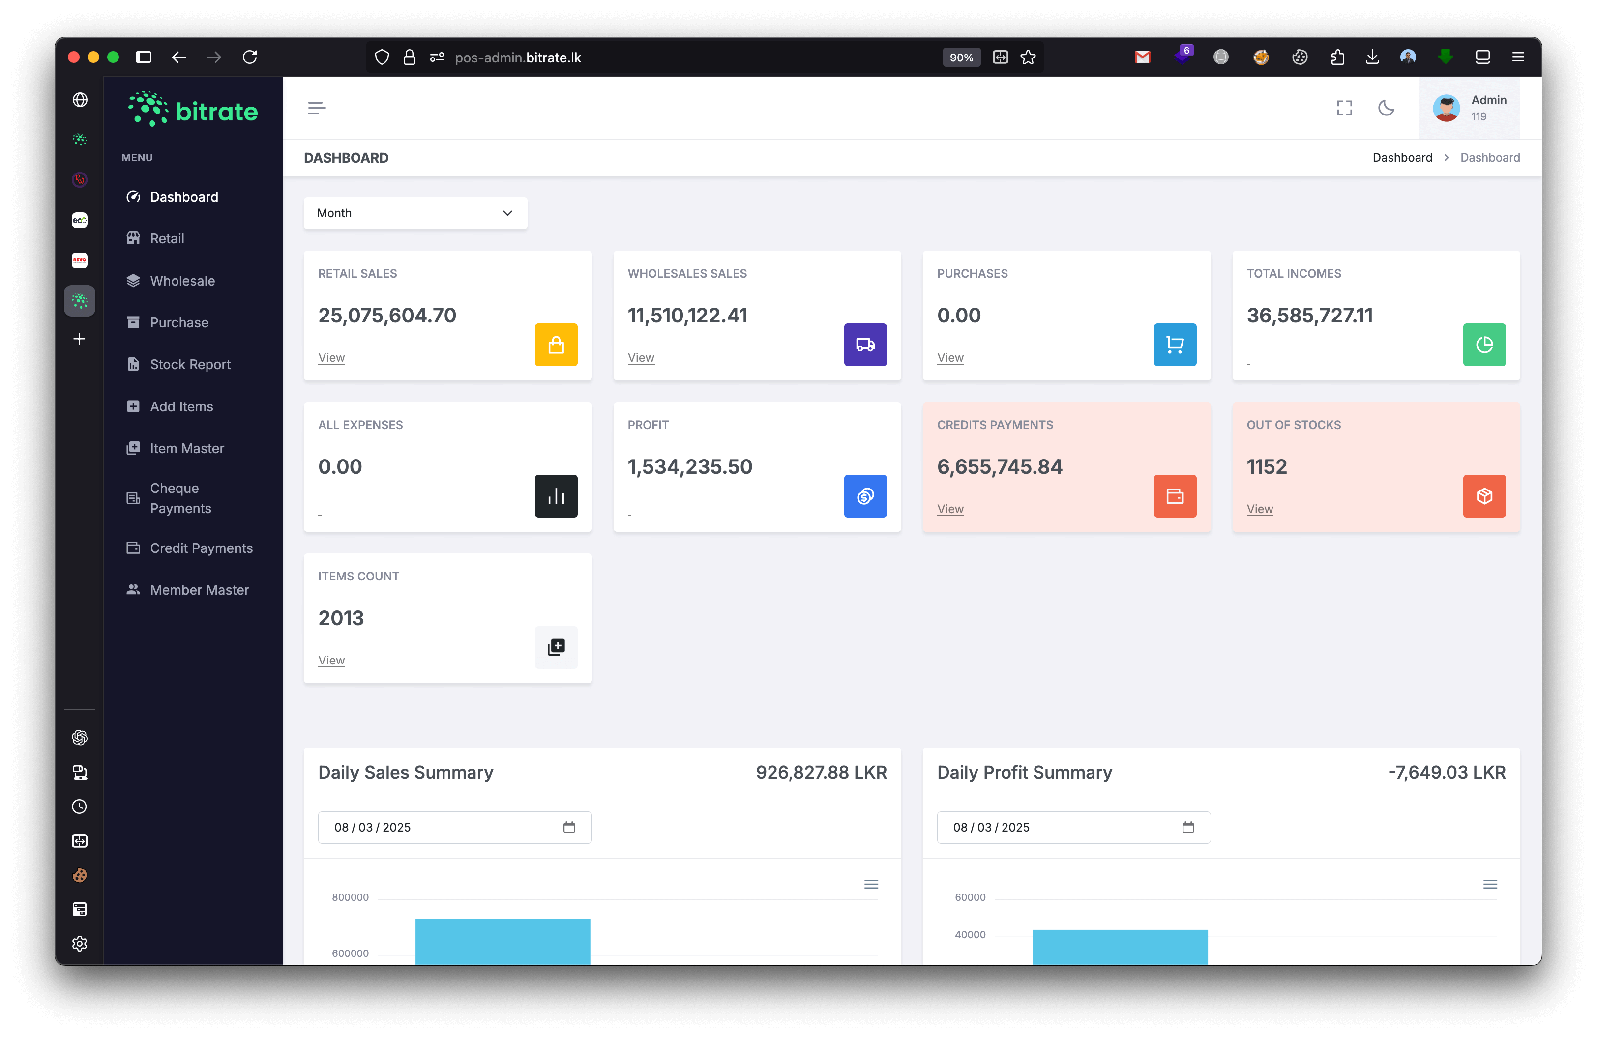
Task: Click the Items Count add-library icon
Action: click(x=556, y=647)
